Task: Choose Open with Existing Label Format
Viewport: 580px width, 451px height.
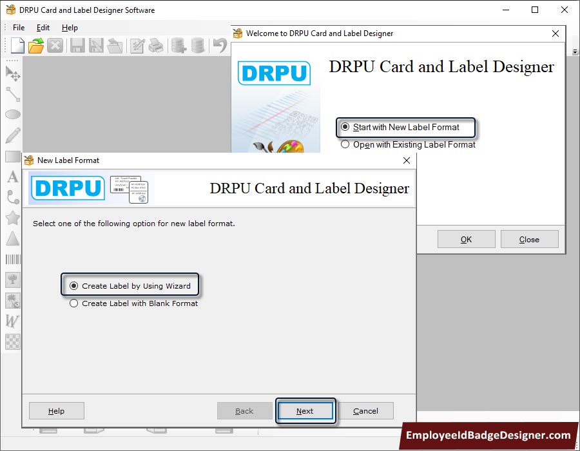Action: tap(408, 144)
